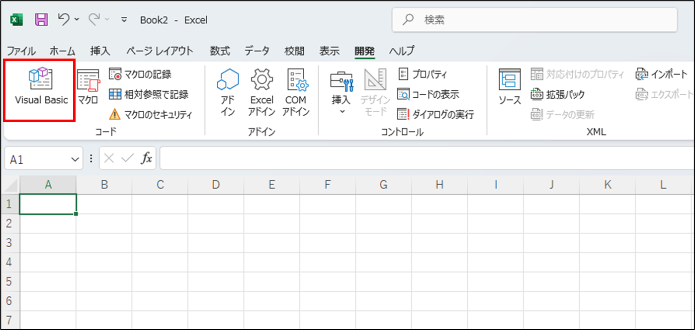Image resolution: width=695 pixels, height=330 pixels.
Task: Click ダイアログの実行 (Run Dialog)
Action: click(x=435, y=115)
